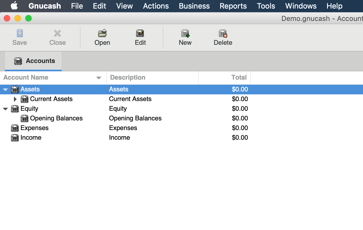
Task: Click the Edit account toolbar icon
Action: pyautogui.click(x=140, y=33)
